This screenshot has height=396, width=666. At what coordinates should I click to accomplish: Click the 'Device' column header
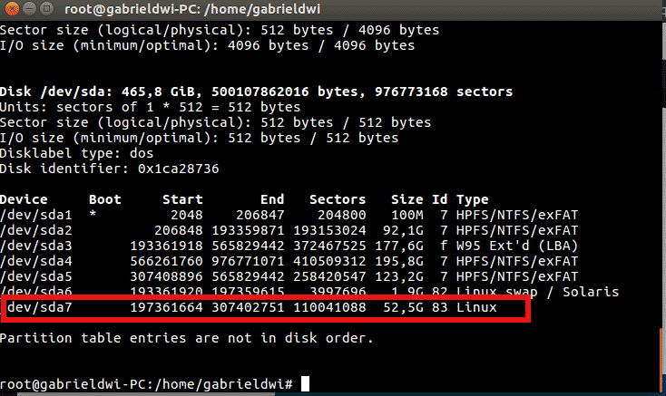coord(24,199)
